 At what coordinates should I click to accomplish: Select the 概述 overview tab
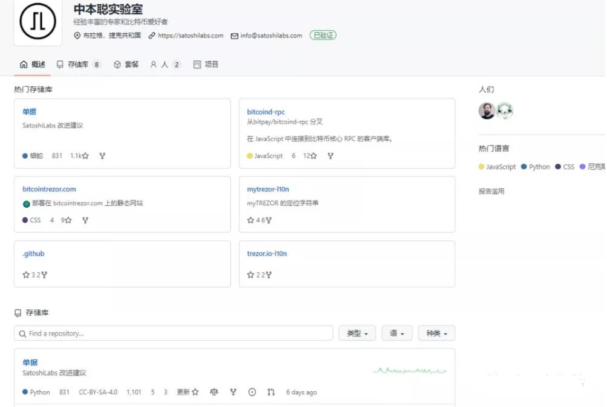(x=33, y=65)
